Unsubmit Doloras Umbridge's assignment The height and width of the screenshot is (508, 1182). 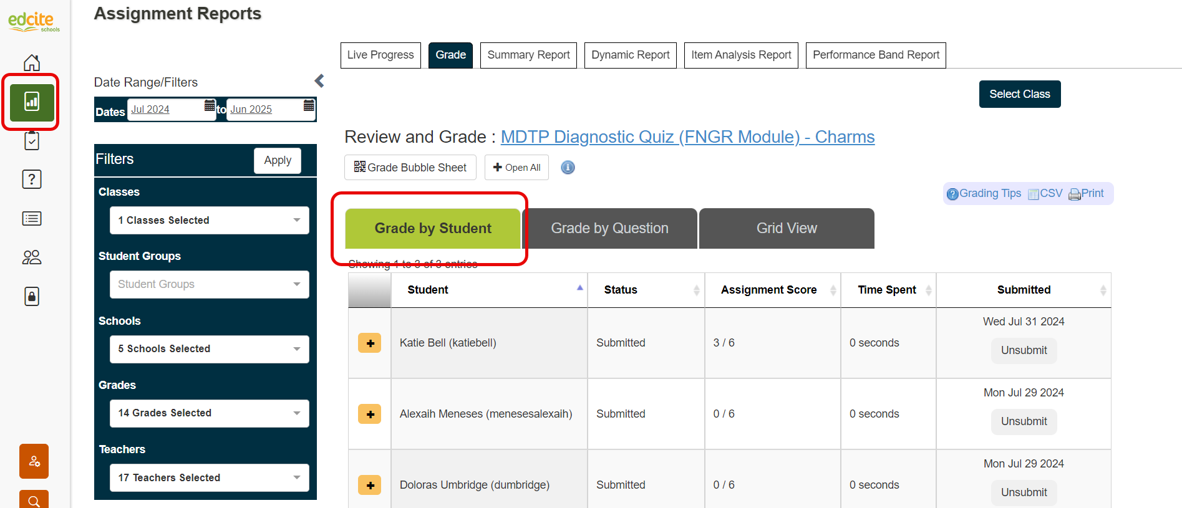[1024, 492]
